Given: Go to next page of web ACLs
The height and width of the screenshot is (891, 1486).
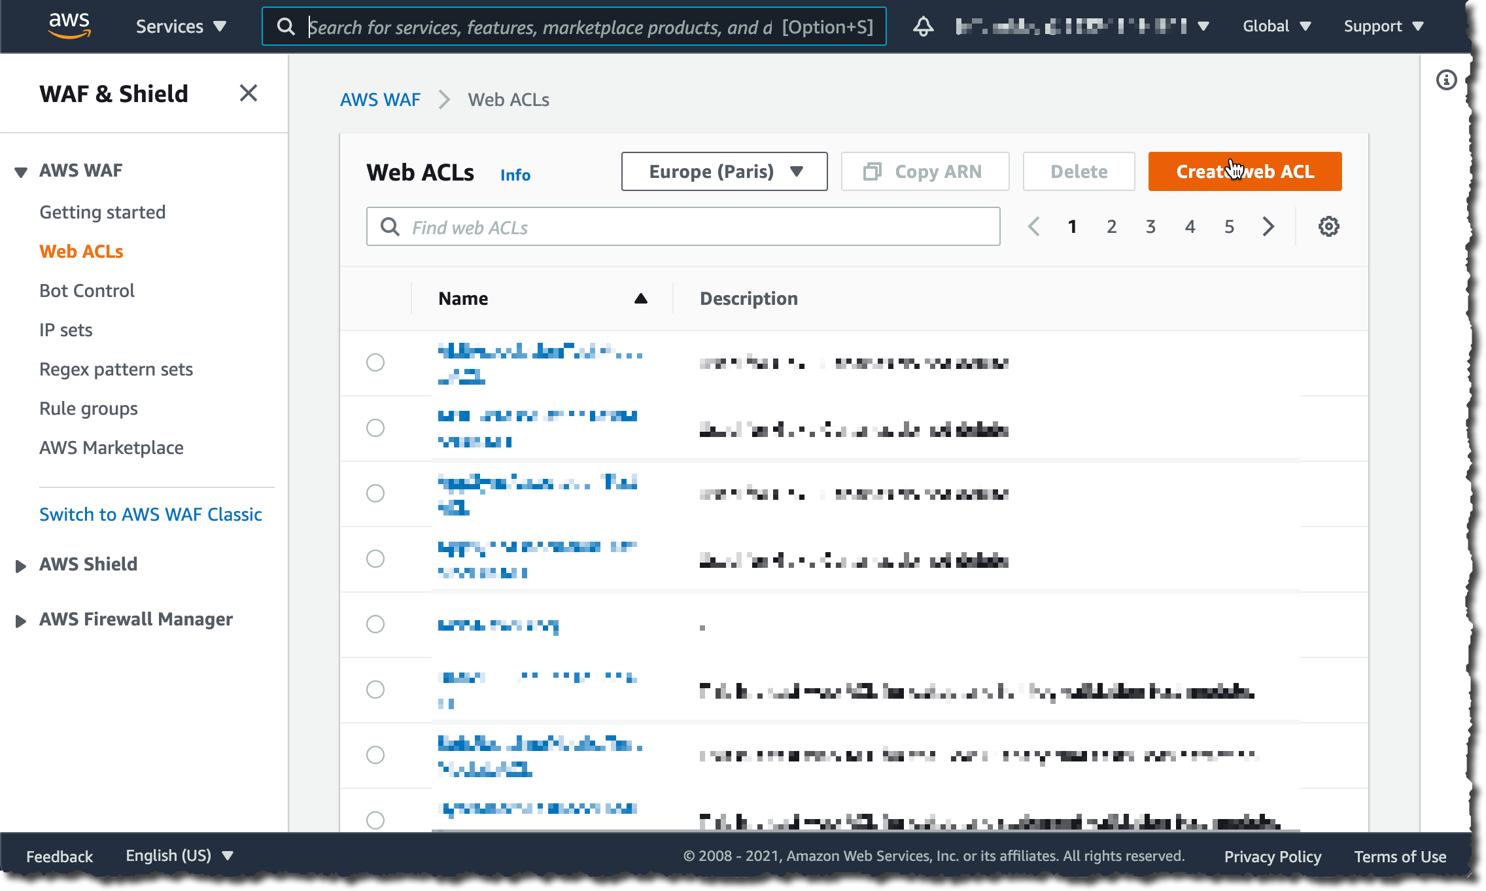Looking at the screenshot, I should click(1268, 226).
